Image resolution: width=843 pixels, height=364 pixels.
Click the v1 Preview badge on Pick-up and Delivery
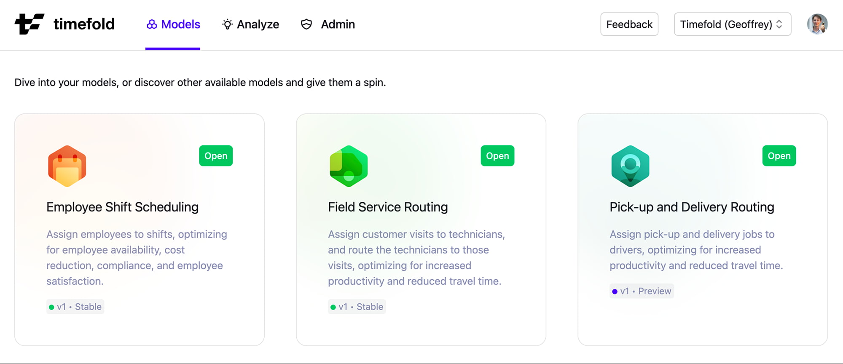(641, 291)
